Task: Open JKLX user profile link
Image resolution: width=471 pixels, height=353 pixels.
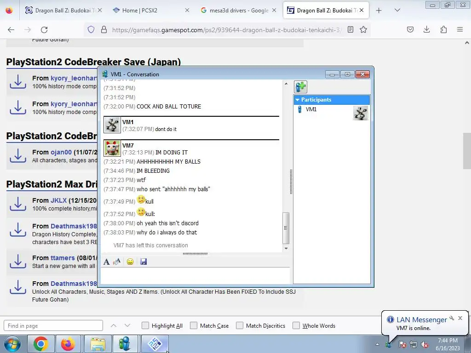Action: coord(58,200)
